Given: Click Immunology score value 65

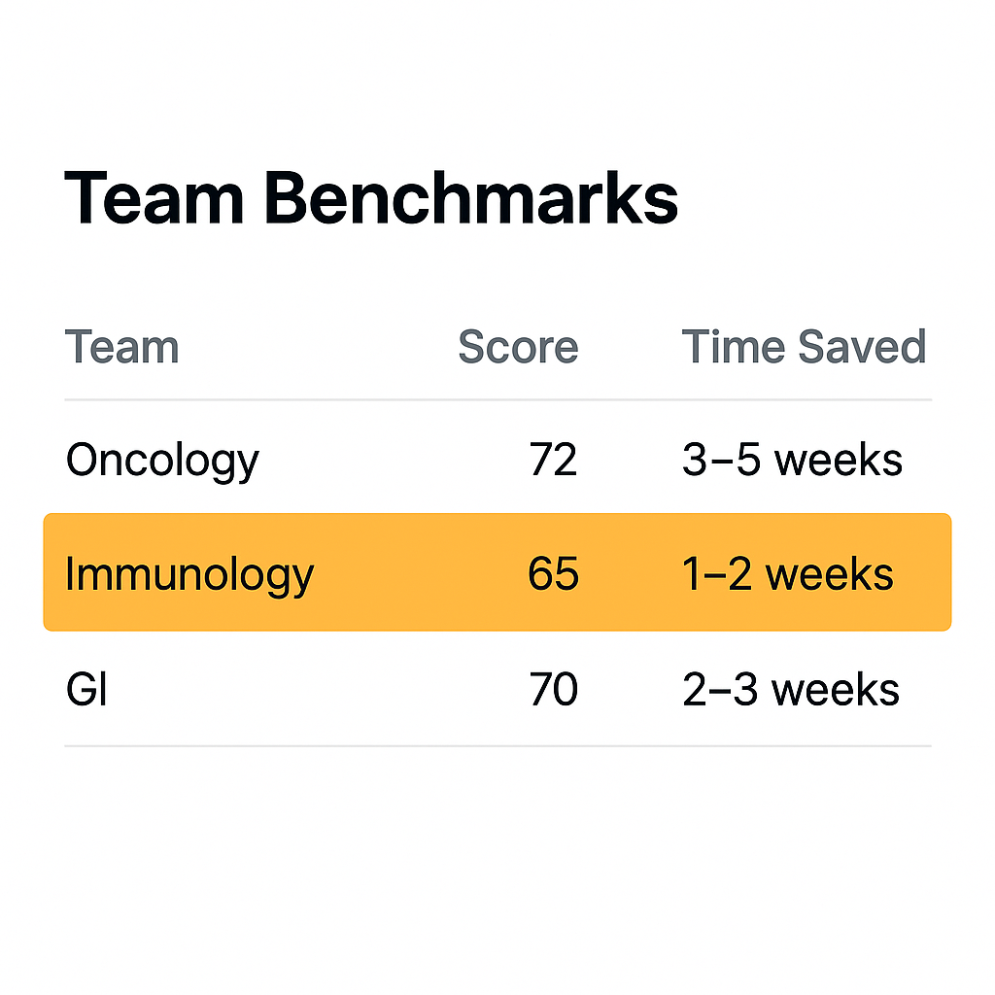Looking at the screenshot, I should tap(553, 573).
